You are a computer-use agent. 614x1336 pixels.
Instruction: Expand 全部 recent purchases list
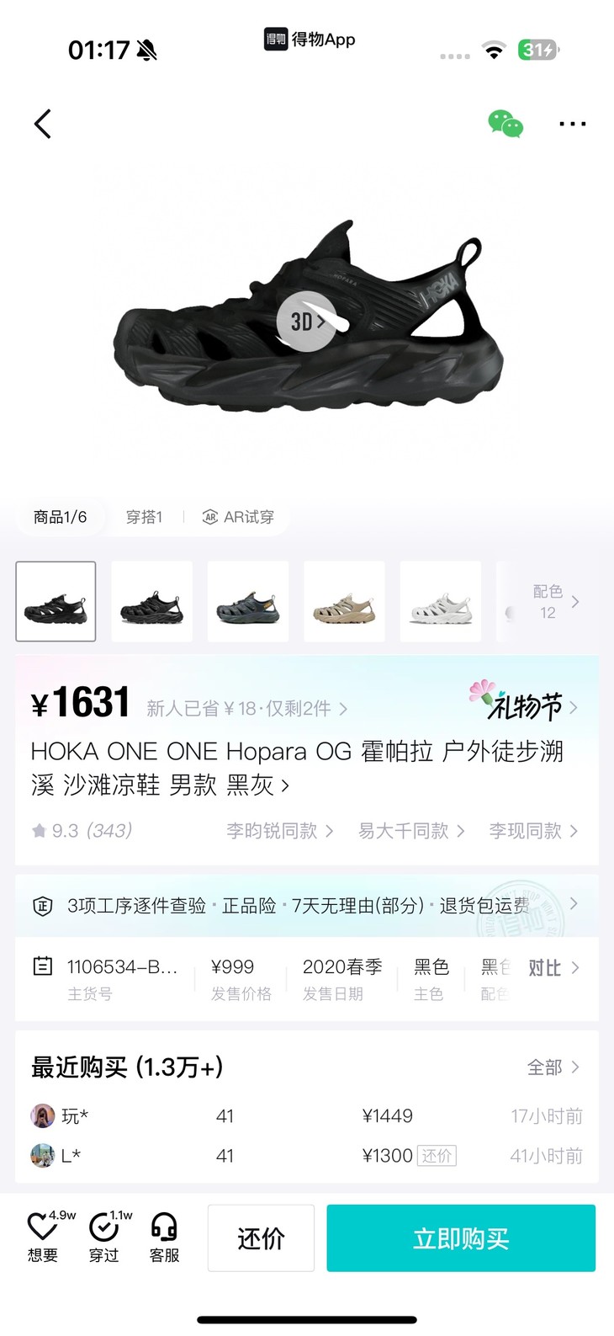(553, 1067)
